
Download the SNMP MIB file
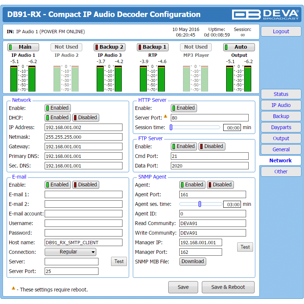click(x=193, y=262)
